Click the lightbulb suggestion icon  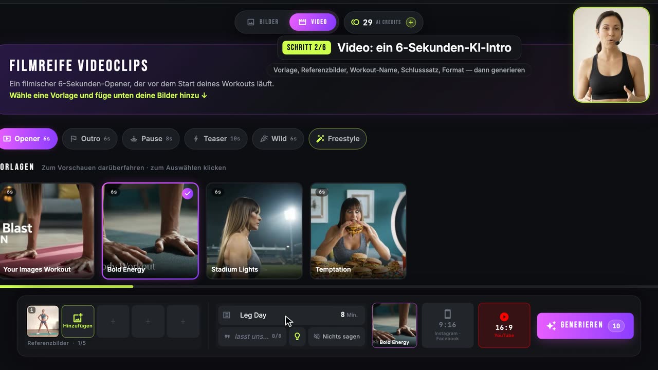tap(297, 337)
